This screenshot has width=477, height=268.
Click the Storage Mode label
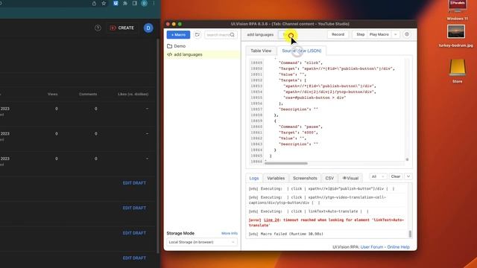[180, 233]
